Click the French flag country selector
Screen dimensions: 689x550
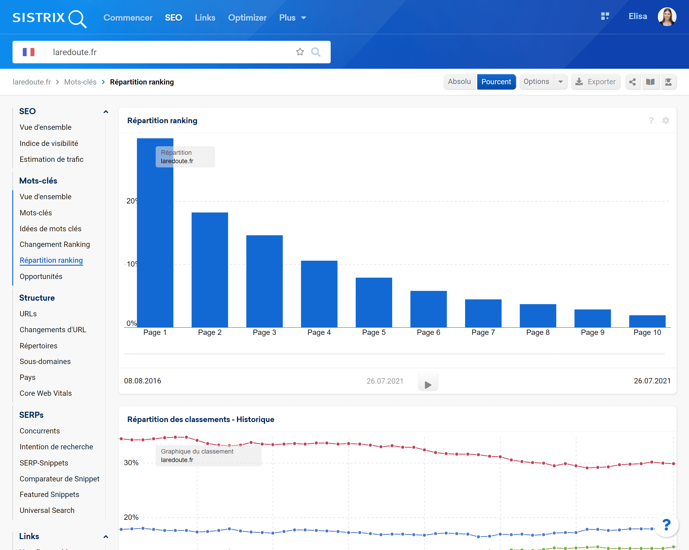click(x=29, y=52)
